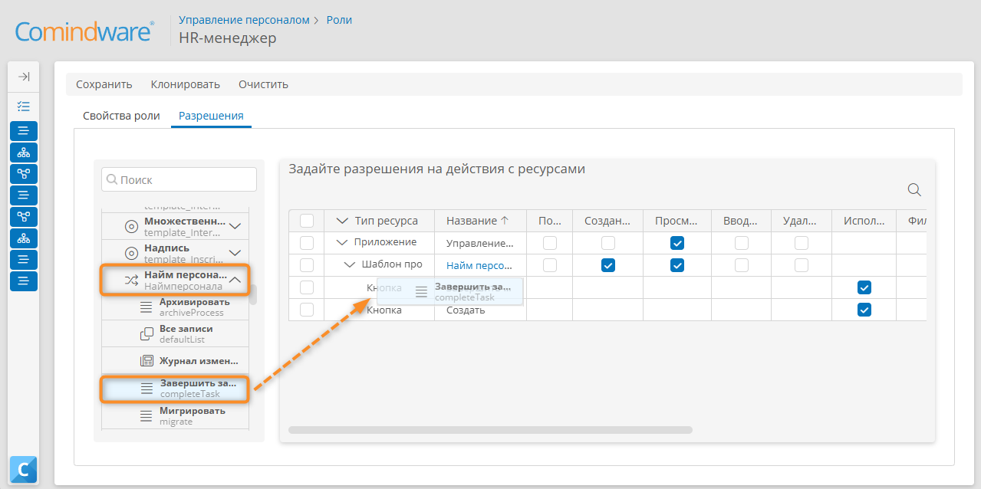Uncheck Создан permission for Шаблон про row
The width and height of the screenshot is (981, 489).
click(x=608, y=265)
